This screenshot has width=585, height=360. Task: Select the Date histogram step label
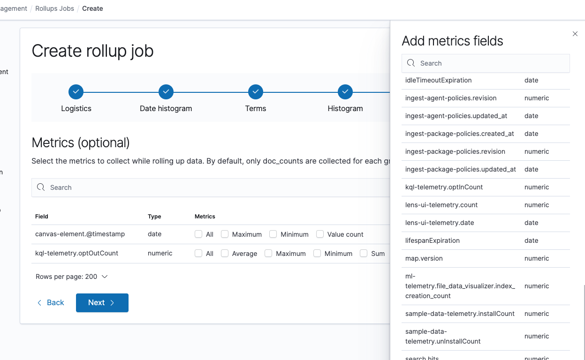[x=166, y=108]
